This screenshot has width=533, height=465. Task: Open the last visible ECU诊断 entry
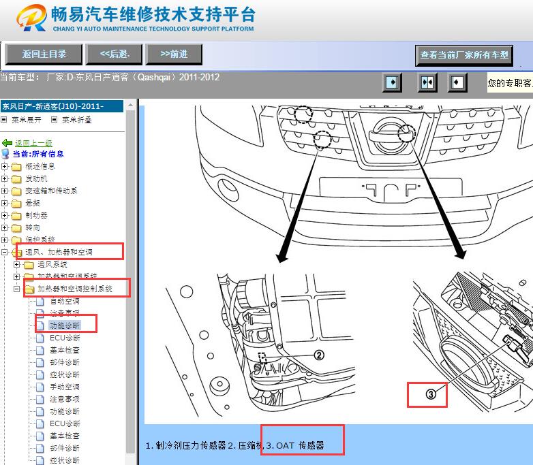(x=65, y=423)
